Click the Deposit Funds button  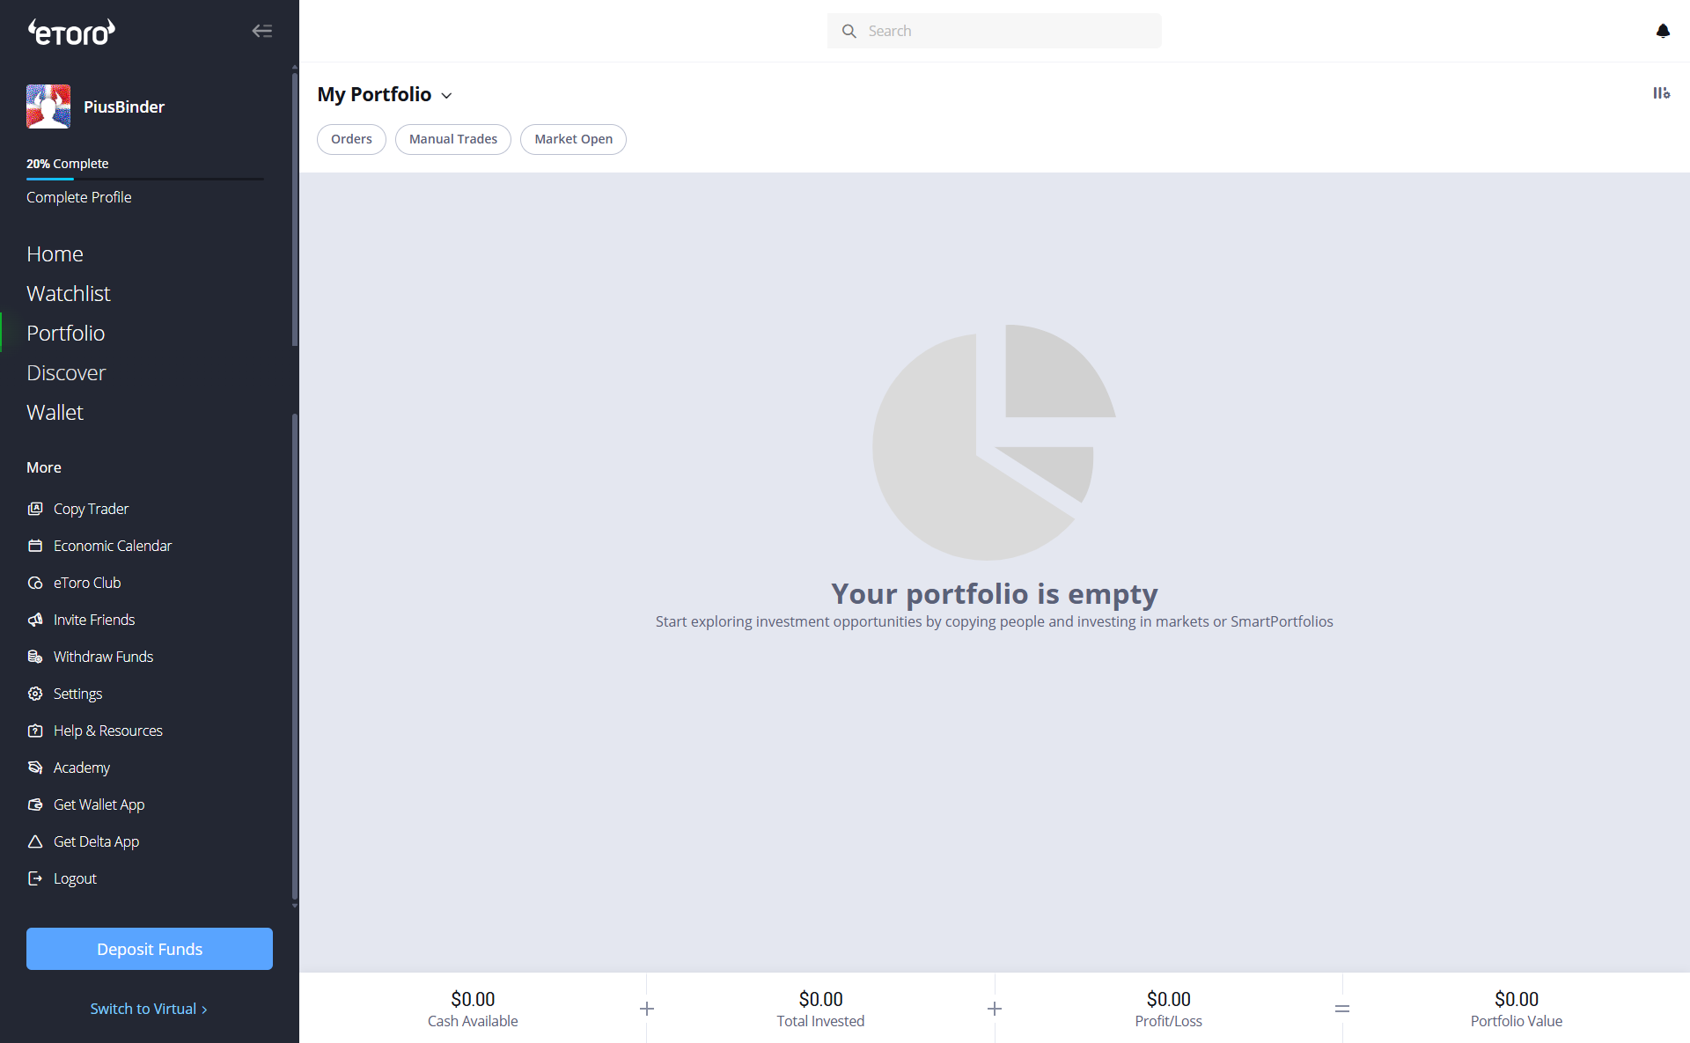(x=150, y=949)
